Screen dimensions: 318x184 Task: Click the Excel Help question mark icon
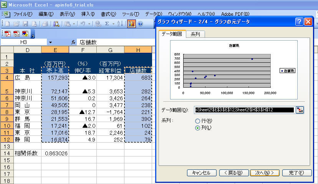tap(140, 24)
